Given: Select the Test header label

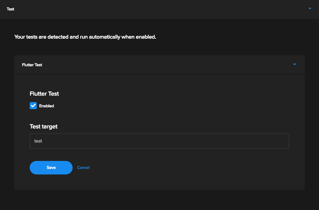Looking at the screenshot, I should 10,9.
